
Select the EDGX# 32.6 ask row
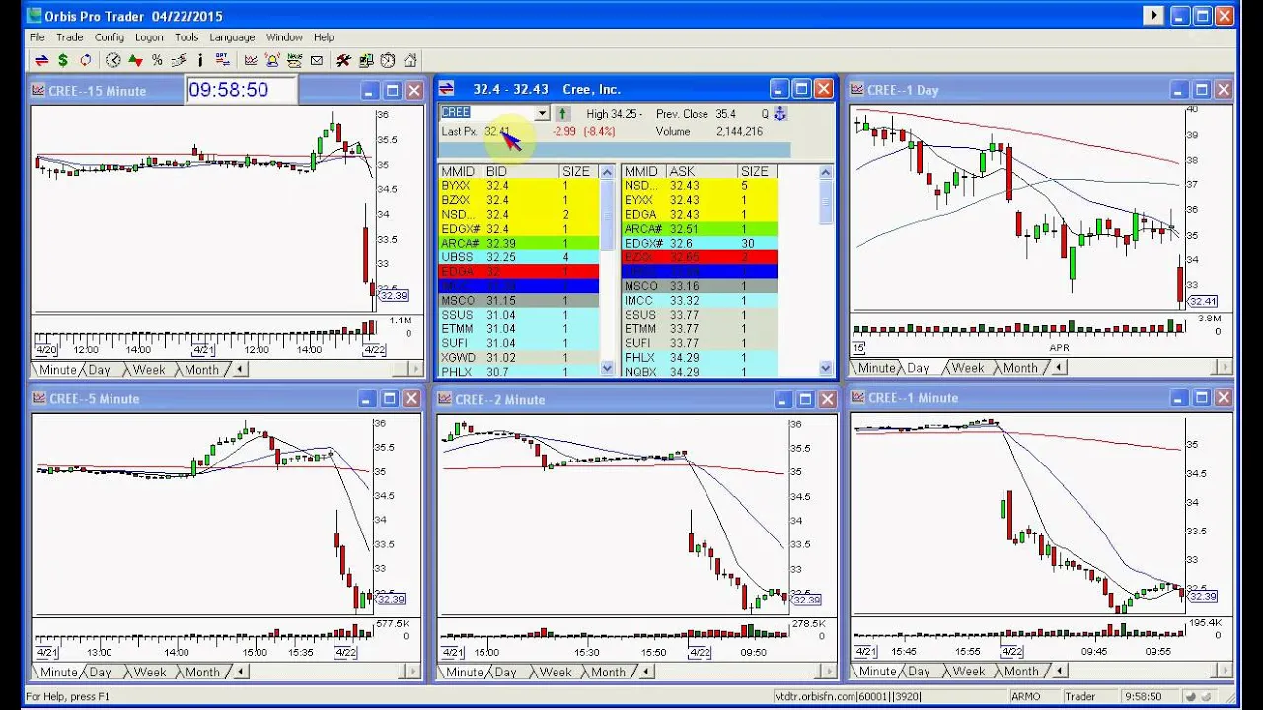tap(700, 243)
